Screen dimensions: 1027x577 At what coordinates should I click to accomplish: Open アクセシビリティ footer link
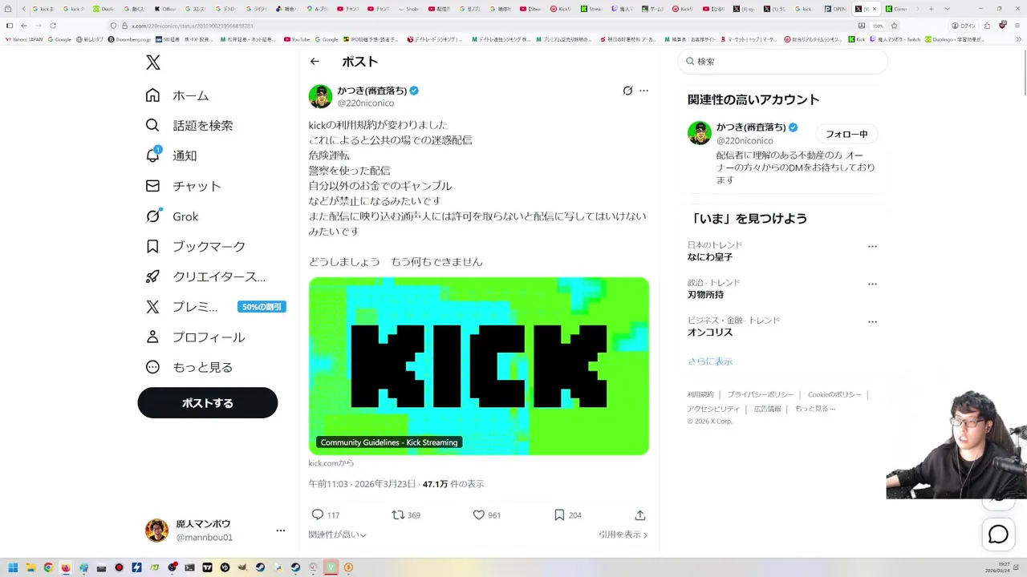713,409
